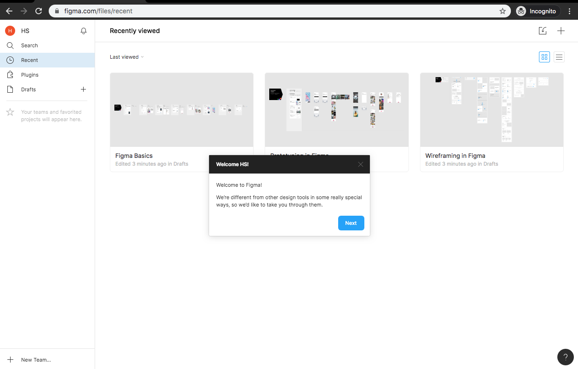Click the padlock icon in address bar
The width and height of the screenshot is (578, 369).
click(x=57, y=11)
